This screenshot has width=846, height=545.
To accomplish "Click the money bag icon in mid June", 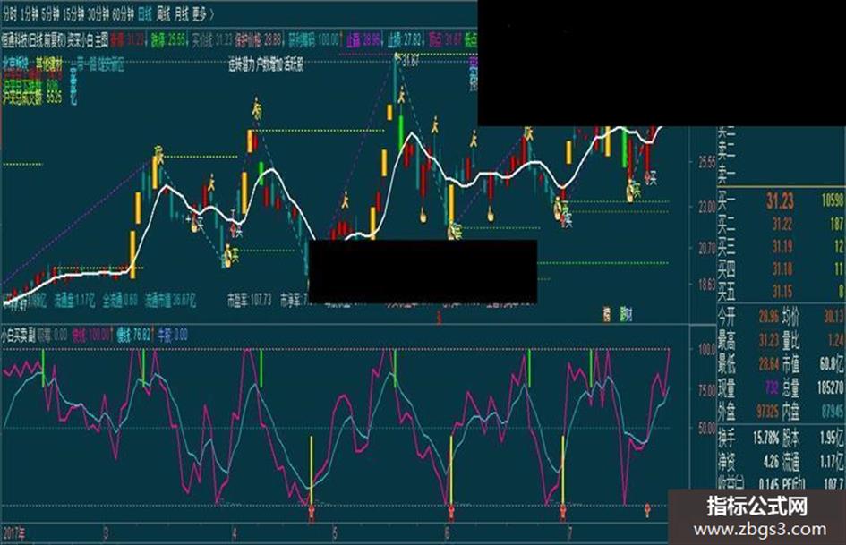I will click(x=491, y=215).
